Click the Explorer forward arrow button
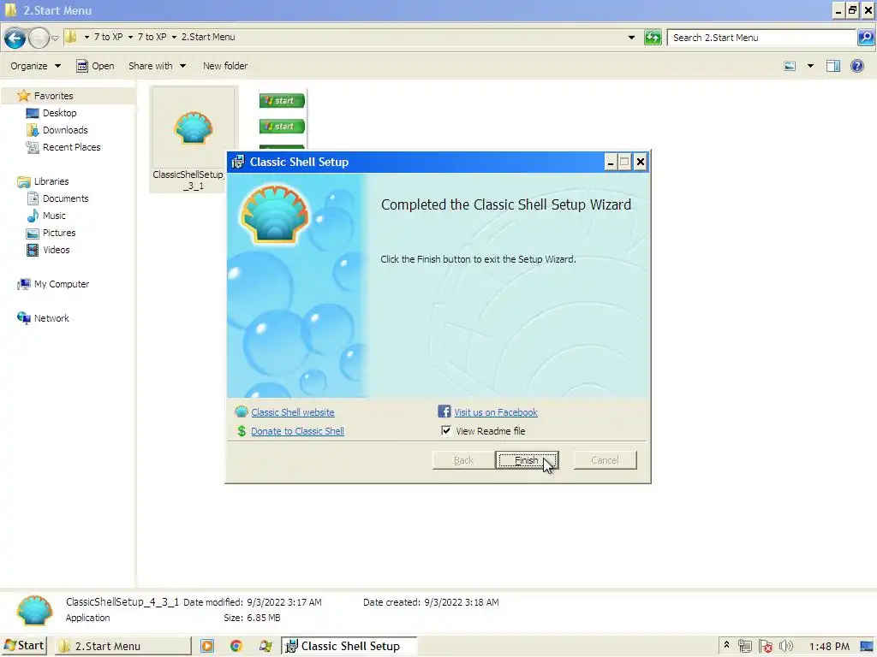The height and width of the screenshot is (657, 877). point(39,38)
